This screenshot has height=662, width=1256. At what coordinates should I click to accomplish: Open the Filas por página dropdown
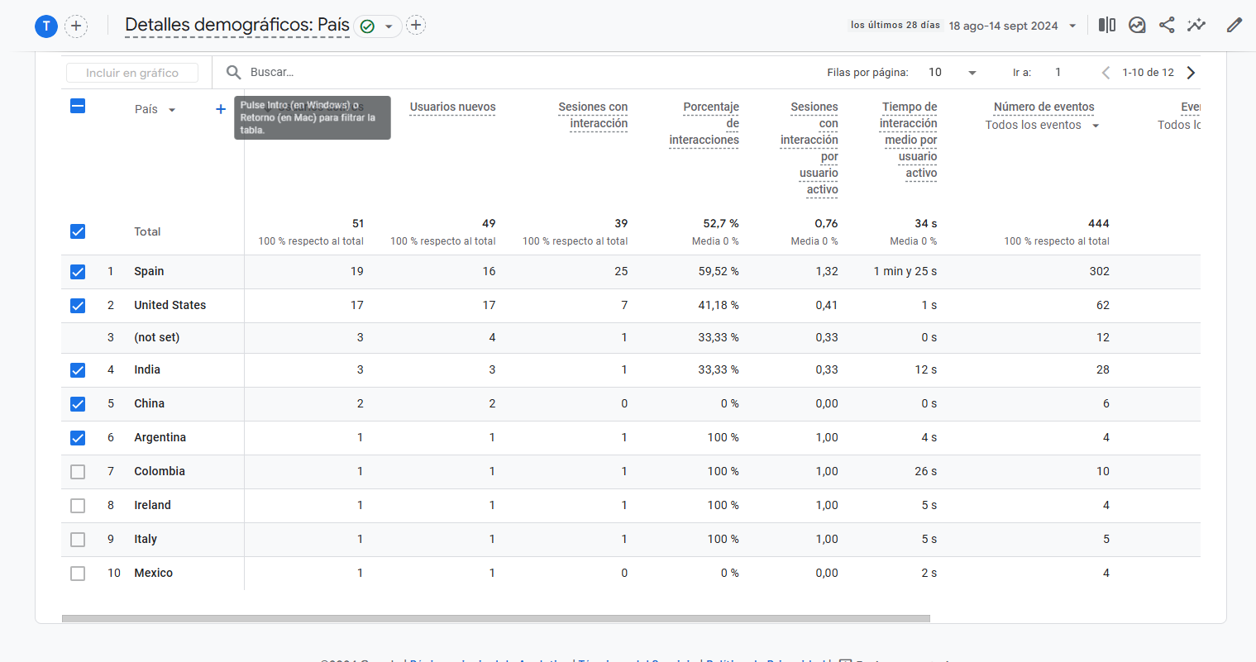tap(952, 73)
